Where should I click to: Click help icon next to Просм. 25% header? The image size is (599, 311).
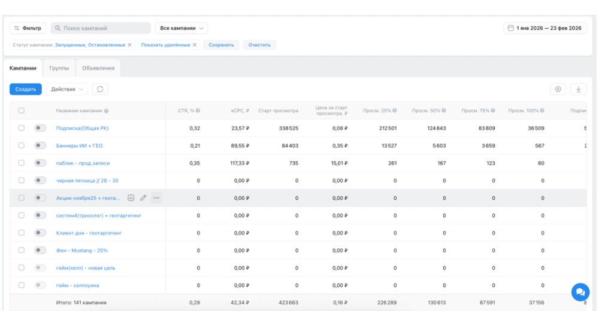click(395, 111)
